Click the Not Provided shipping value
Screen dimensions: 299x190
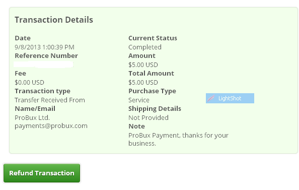pos(148,117)
